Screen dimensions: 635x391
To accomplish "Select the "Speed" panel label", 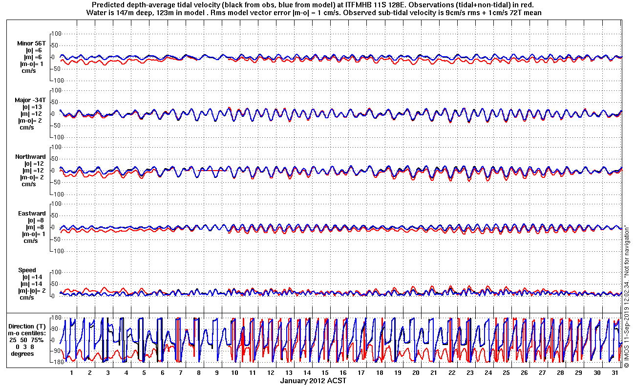I will (27, 270).
